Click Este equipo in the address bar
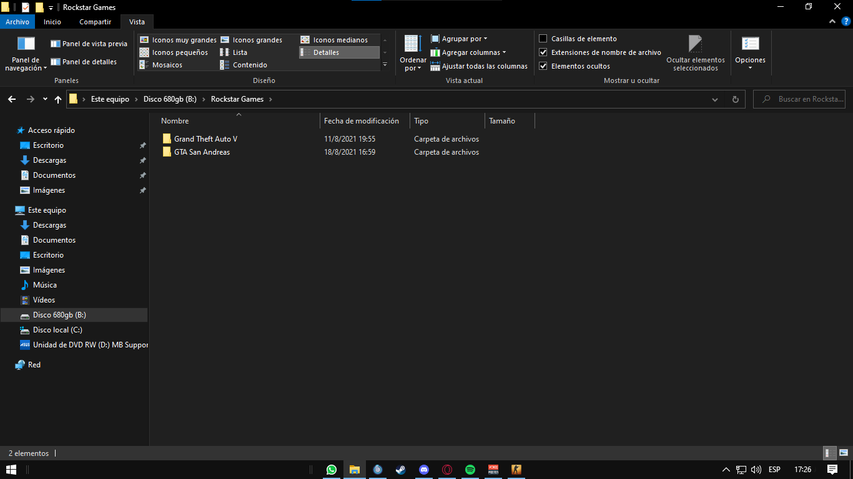Viewport: 853px width, 479px height. pos(110,99)
